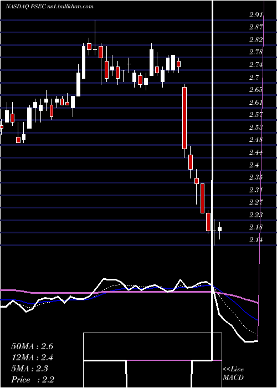Viewport: 277px width, 388px height.
Task: Click the 2.23 price axis label
Action: pyautogui.click(x=256, y=215)
